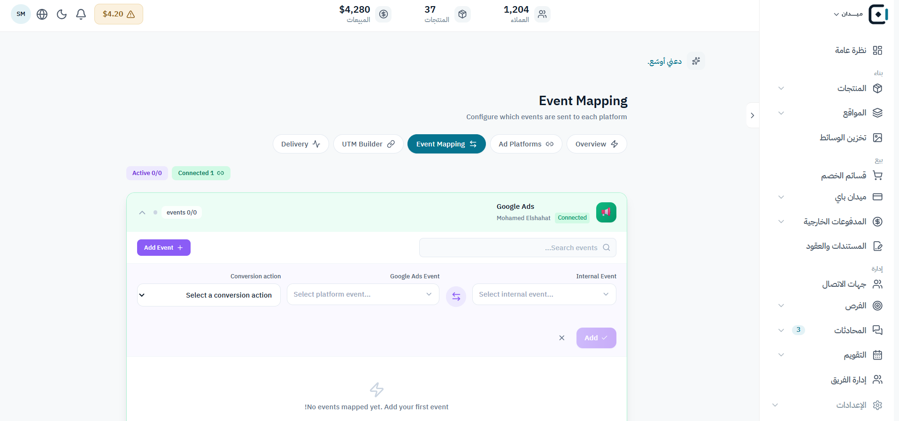Screen dimensions: 899x421
Task: Open language globe icon
Action: (42, 14)
